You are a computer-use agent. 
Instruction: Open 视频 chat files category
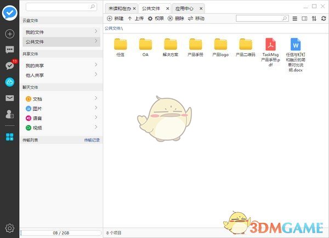pyautogui.click(x=61, y=128)
